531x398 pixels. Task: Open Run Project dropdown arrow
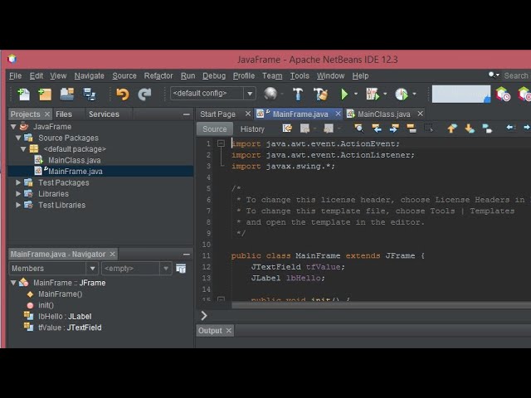pyautogui.click(x=356, y=94)
